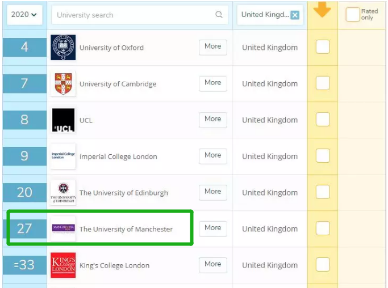Expand More for Imperial College London
The width and height of the screenshot is (388, 288).
pos(212,156)
